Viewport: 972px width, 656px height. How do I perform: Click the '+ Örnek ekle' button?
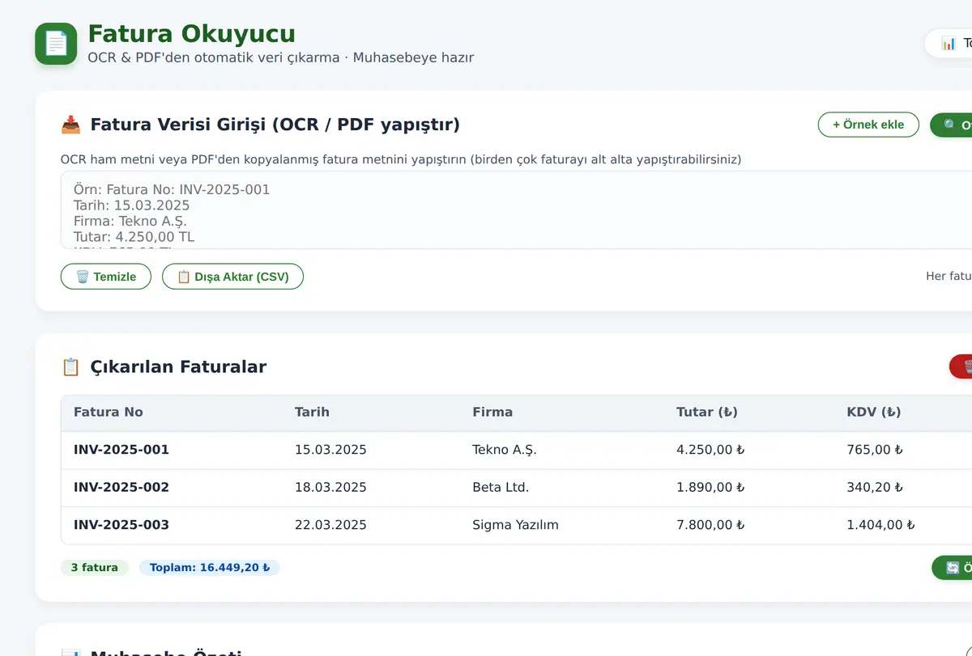click(868, 125)
